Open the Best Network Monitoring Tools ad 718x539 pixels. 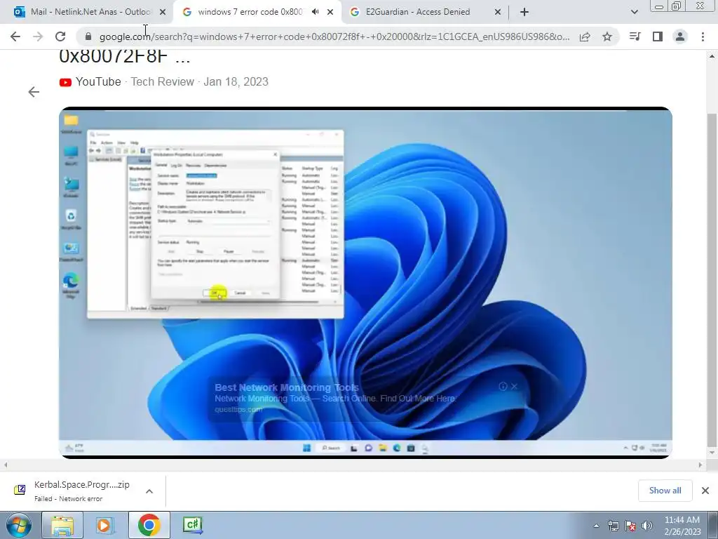[x=287, y=387]
